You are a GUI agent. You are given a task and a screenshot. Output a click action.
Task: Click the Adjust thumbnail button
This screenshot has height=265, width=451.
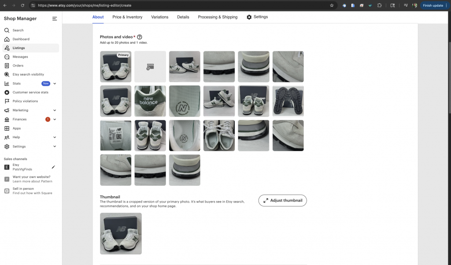pyautogui.click(x=282, y=200)
